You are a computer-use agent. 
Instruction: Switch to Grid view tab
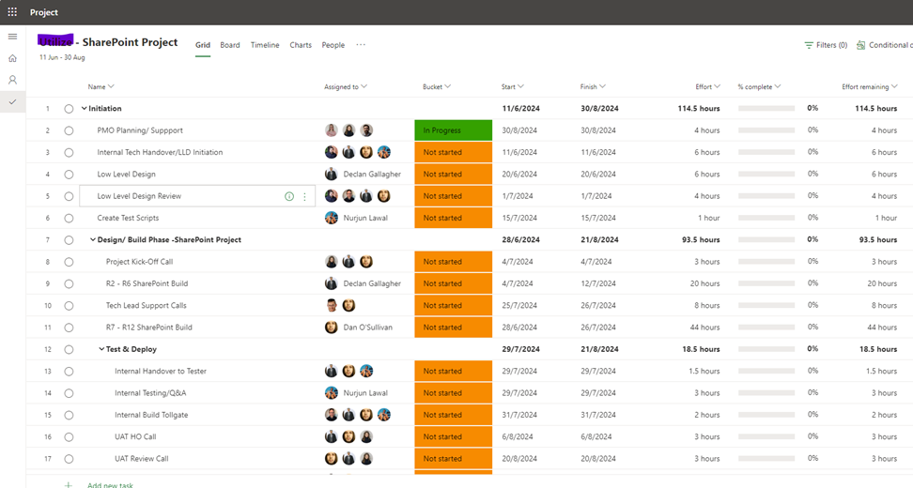[x=203, y=45]
